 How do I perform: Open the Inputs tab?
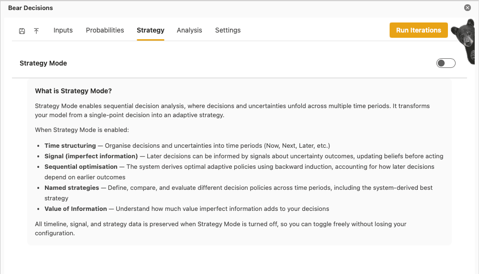click(63, 30)
